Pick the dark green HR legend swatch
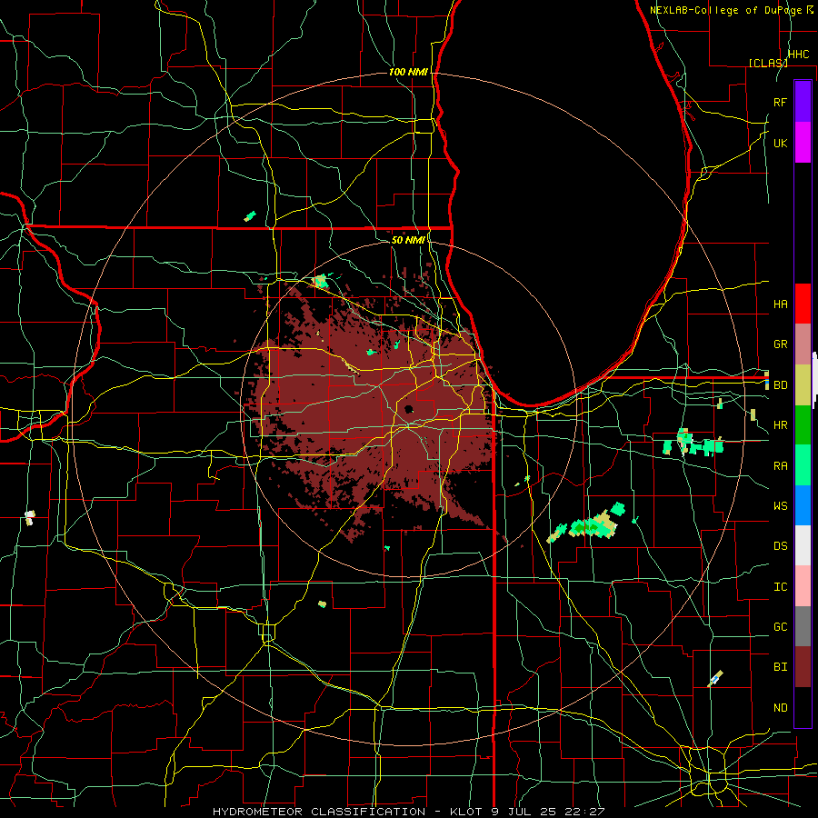The width and height of the screenshot is (818, 818). tap(803, 425)
